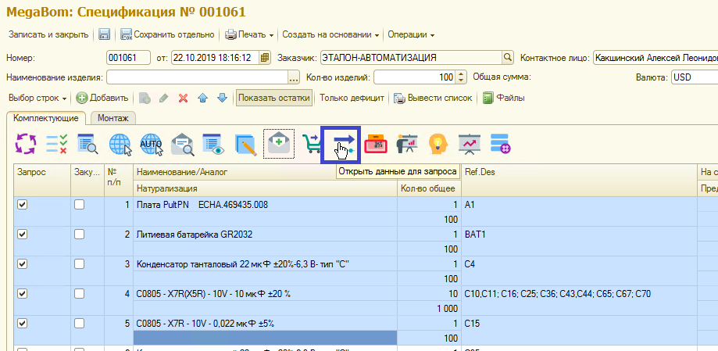718x351 pixels.
Task: Click the globe with cursor icon
Action: pos(121,143)
